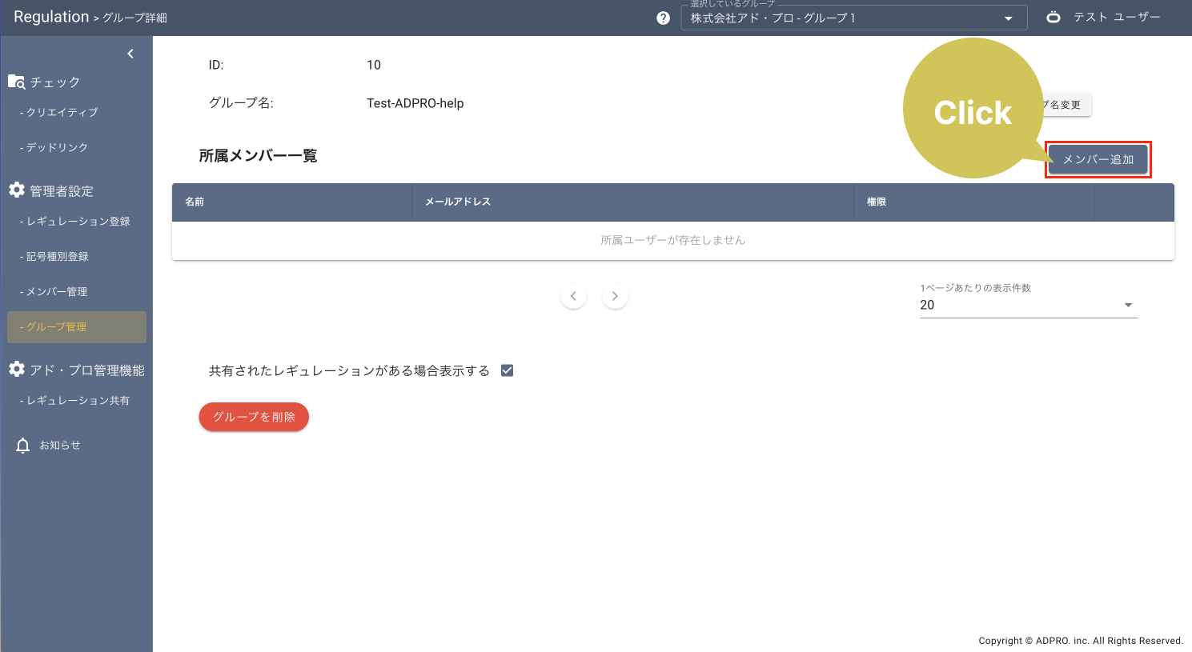Click the user avatar icon
This screenshot has width=1192, height=652.
click(x=1054, y=17)
